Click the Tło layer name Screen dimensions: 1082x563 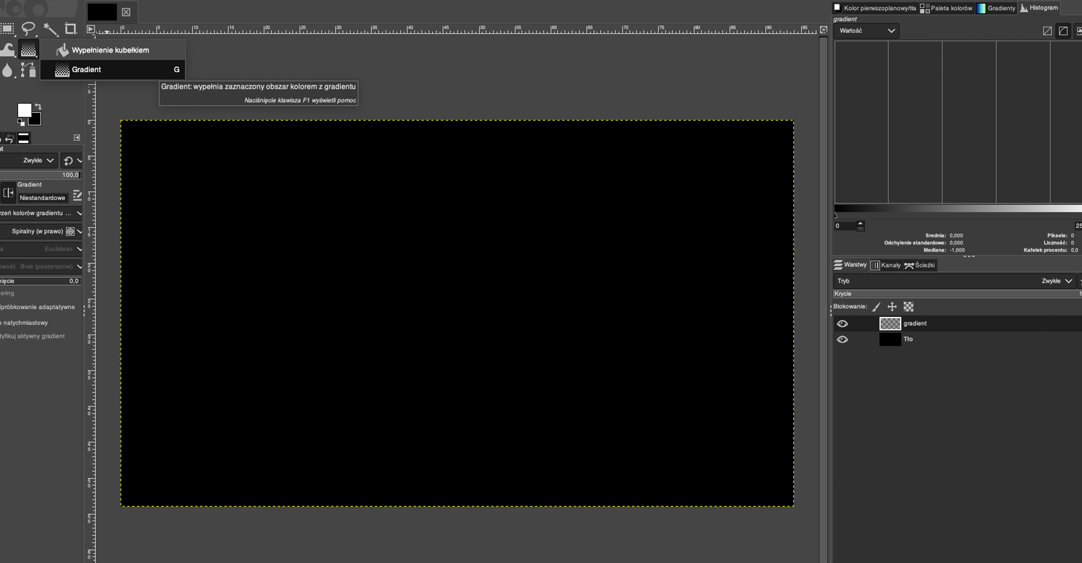click(908, 339)
